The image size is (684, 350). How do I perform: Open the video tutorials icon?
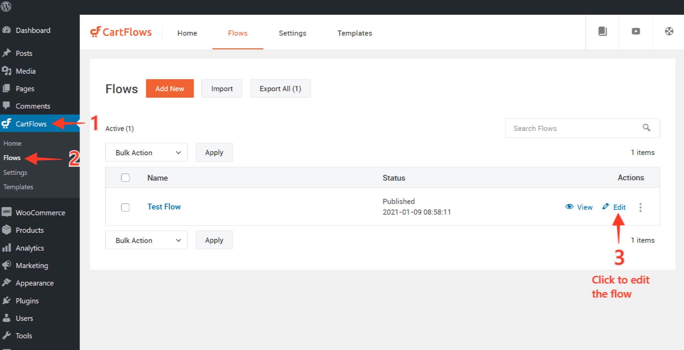point(636,32)
